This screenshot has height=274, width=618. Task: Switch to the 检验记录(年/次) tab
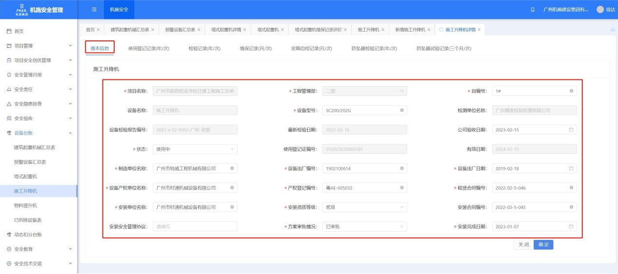pos(204,49)
